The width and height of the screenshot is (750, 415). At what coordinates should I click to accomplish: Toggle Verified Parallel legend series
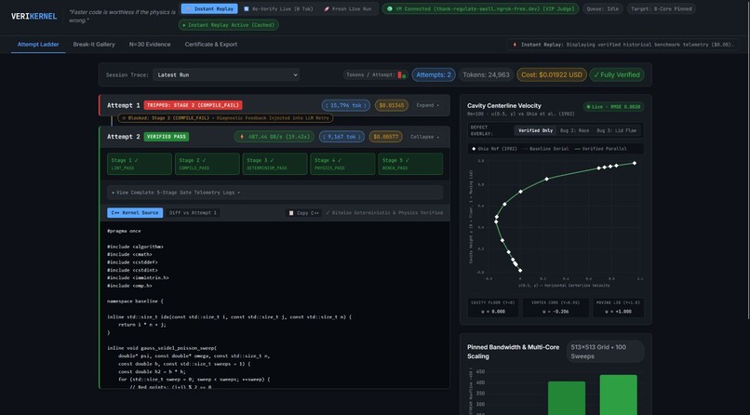(x=600, y=149)
